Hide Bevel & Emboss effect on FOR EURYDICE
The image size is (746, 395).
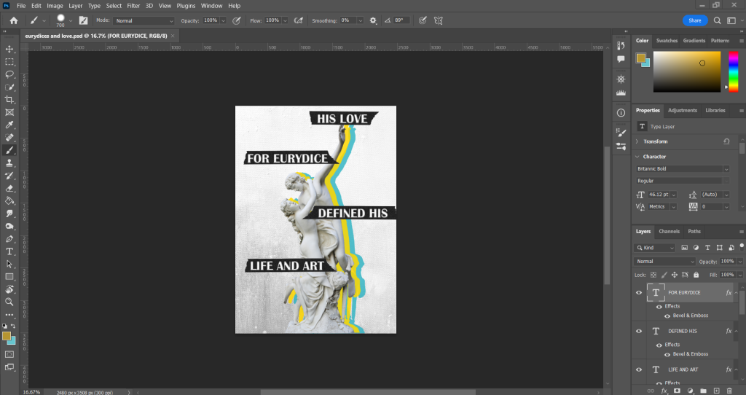point(667,316)
